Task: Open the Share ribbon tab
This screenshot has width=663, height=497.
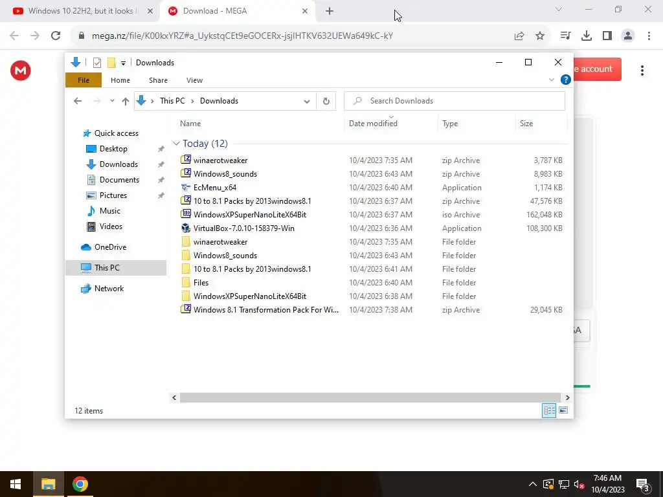Action: pos(158,80)
